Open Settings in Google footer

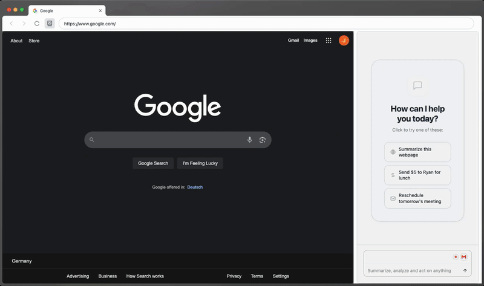coord(281,276)
